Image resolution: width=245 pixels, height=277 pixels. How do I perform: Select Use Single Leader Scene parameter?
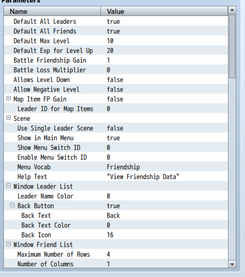(x=116, y=128)
